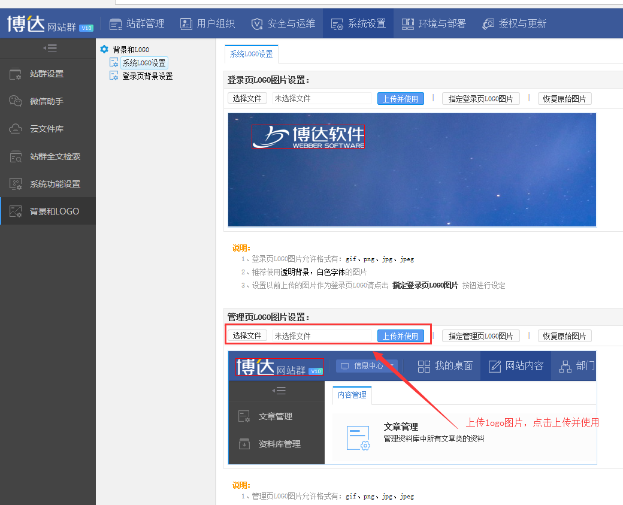Select the 系统LOGO设置 tree node
623x505 pixels.
pyautogui.click(x=144, y=63)
